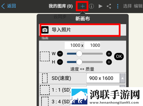The height and width of the screenshot is (106, 143).
Task: Click the 速度 ↔ 质量 label
Action: tap(82, 69)
